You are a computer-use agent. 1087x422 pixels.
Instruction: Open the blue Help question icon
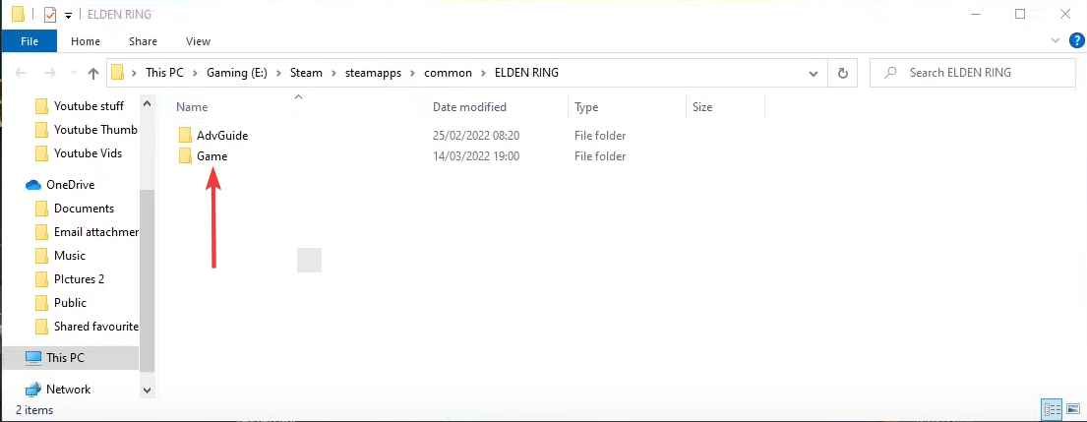(x=1076, y=41)
